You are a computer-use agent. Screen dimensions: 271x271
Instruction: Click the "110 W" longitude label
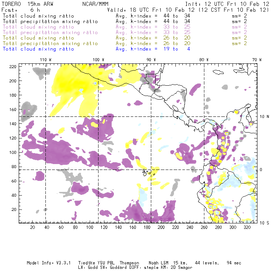point(46,60)
